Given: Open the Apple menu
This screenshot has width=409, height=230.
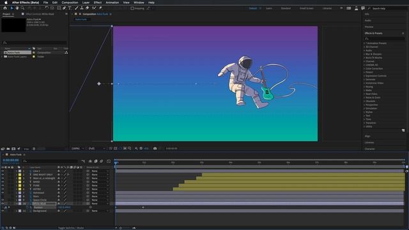Looking at the screenshot, I should coord(6,3).
